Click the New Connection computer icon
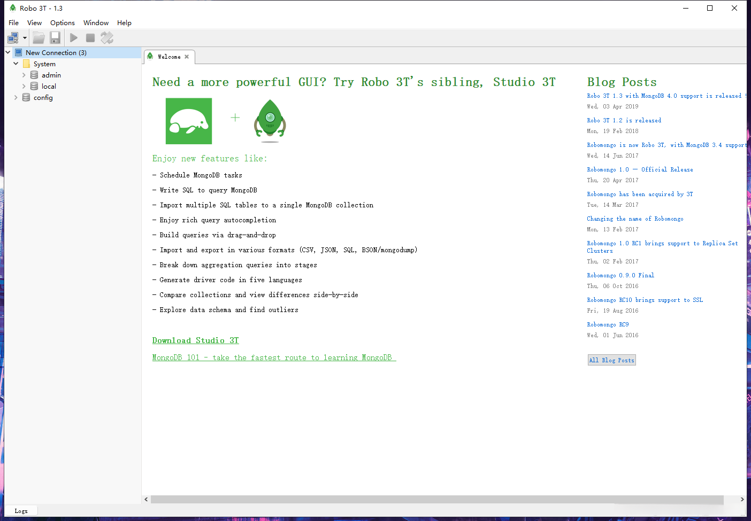The height and width of the screenshot is (521, 751). point(18,52)
